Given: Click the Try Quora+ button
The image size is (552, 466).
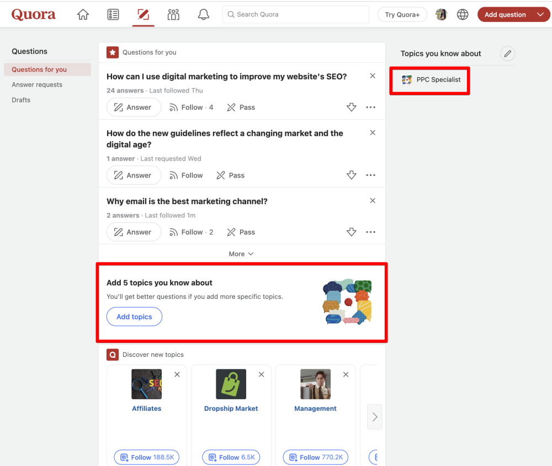Looking at the screenshot, I should pyautogui.click(x=402, y=14).
